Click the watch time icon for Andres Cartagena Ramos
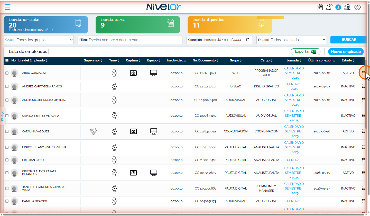The height and width of the screenshot is (216, 370). (x=114, y=86)
